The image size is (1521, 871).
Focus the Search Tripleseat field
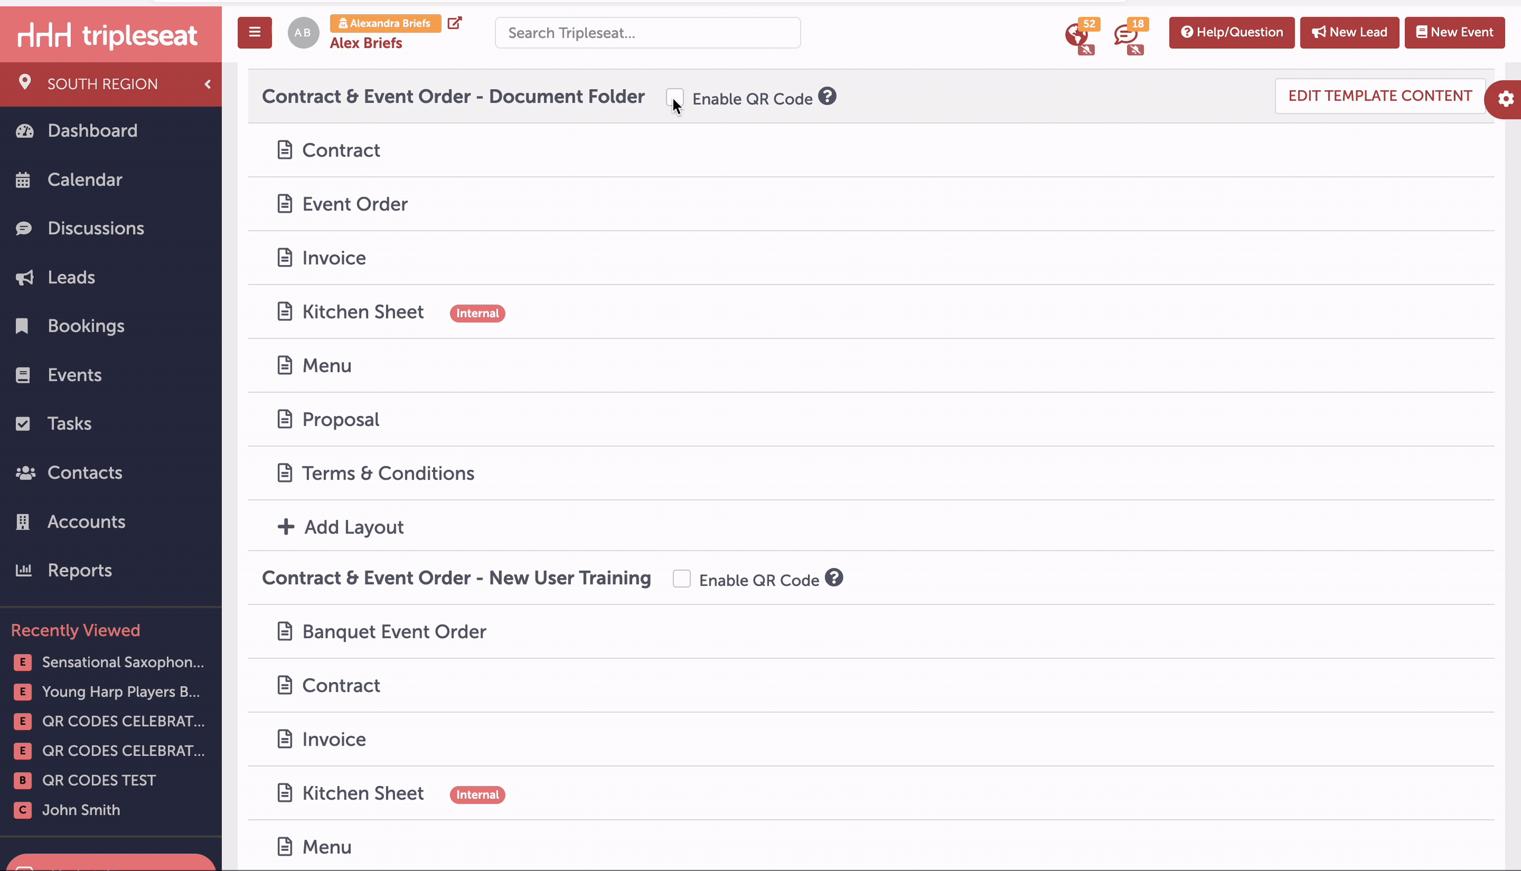(x=648, y=32)
